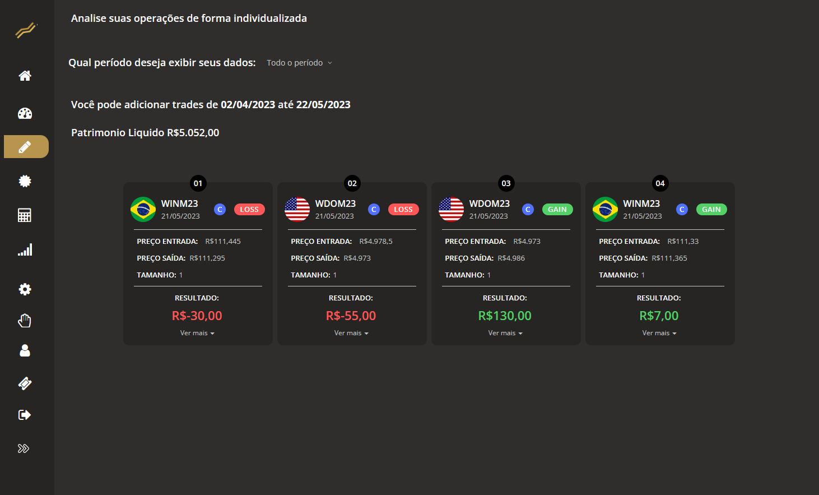Screen dimensions: 819x495
Task: Open the 'Todo o período' period dropdown
Action: [299, 63]
